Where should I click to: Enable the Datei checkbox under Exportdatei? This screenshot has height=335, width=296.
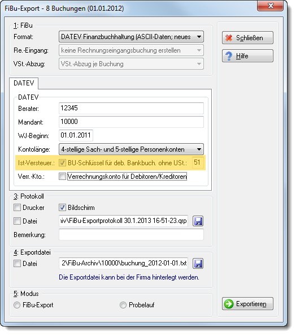(17, 264)
